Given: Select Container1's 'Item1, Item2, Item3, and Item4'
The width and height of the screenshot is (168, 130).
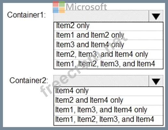Looking at the screenshot, I should (108, 64).
